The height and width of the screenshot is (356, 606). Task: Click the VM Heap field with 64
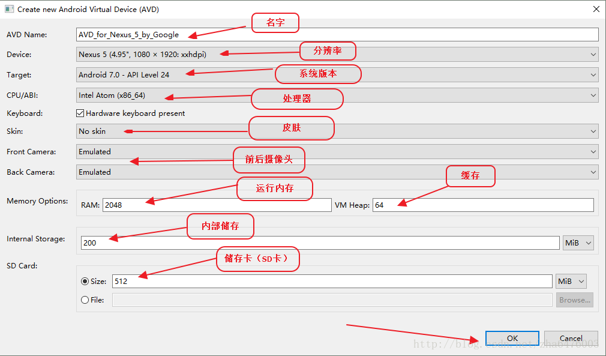pos(483,205)
